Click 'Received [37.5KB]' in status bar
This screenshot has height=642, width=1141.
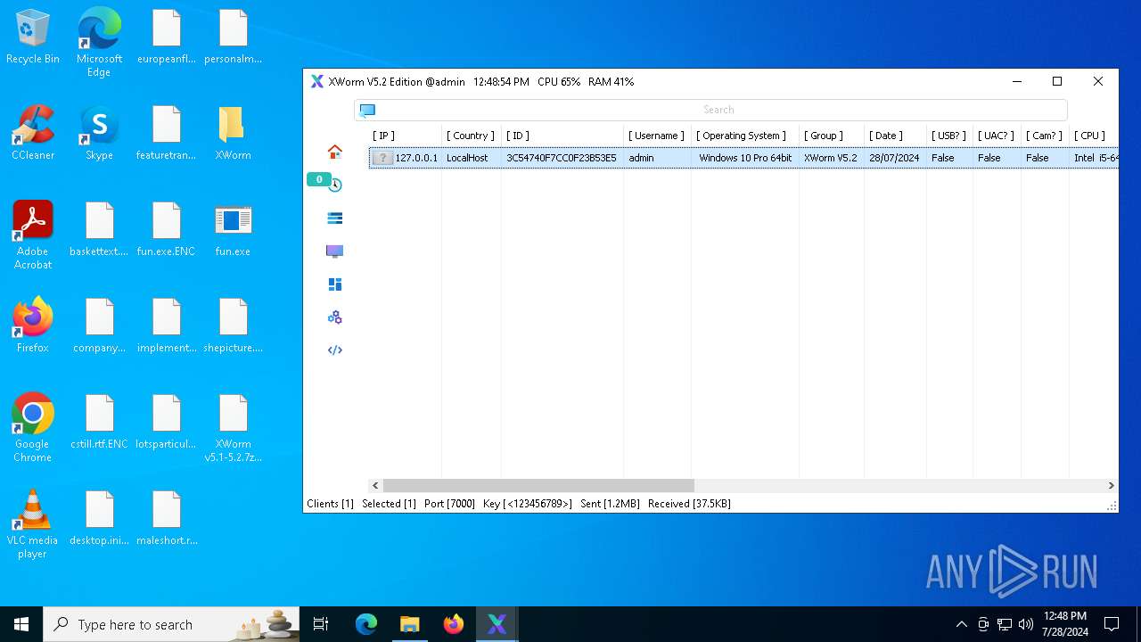(689, 504)
